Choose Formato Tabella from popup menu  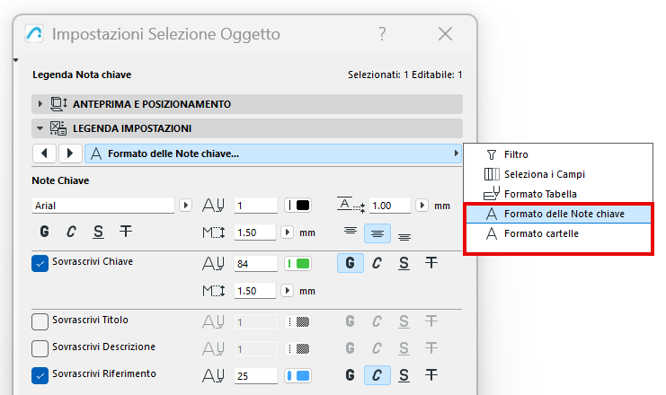[x=540, y=193]
